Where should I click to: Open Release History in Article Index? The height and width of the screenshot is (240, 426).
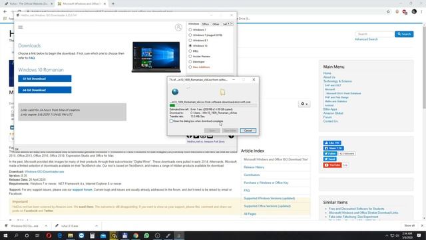click(x=254, y=167)
